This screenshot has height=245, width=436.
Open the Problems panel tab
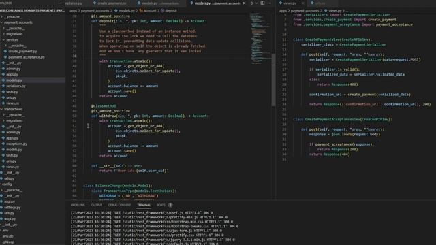tap(78, 205)
